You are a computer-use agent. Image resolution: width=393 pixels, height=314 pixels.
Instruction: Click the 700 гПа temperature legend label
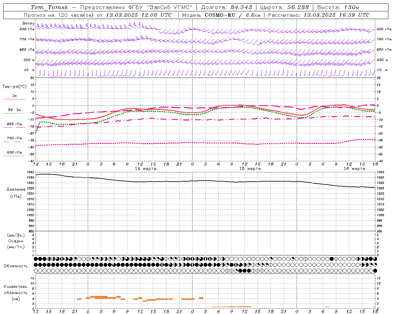coord(14,138)
